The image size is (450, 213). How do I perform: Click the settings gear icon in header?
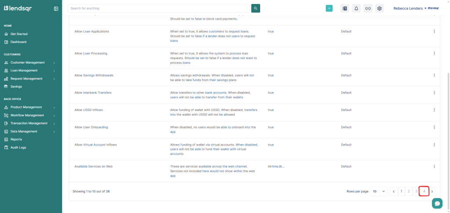(x=380, y=8)
